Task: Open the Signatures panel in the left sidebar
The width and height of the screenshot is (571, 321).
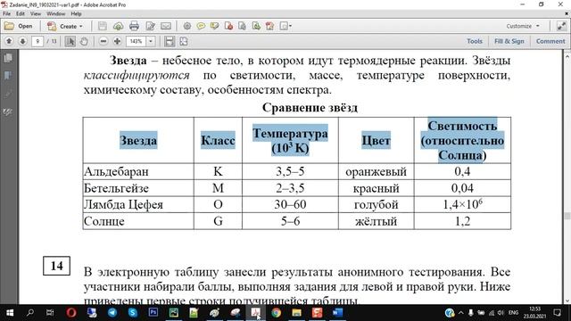Action: 8,112
